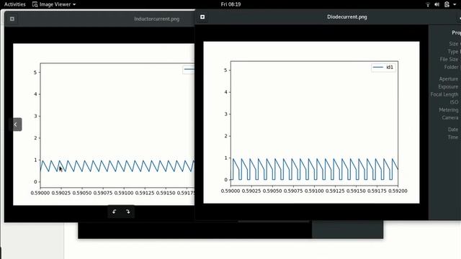The image size is (461, 259).
Task: Click the Camera property label
Action: click(x=449, y=117)
